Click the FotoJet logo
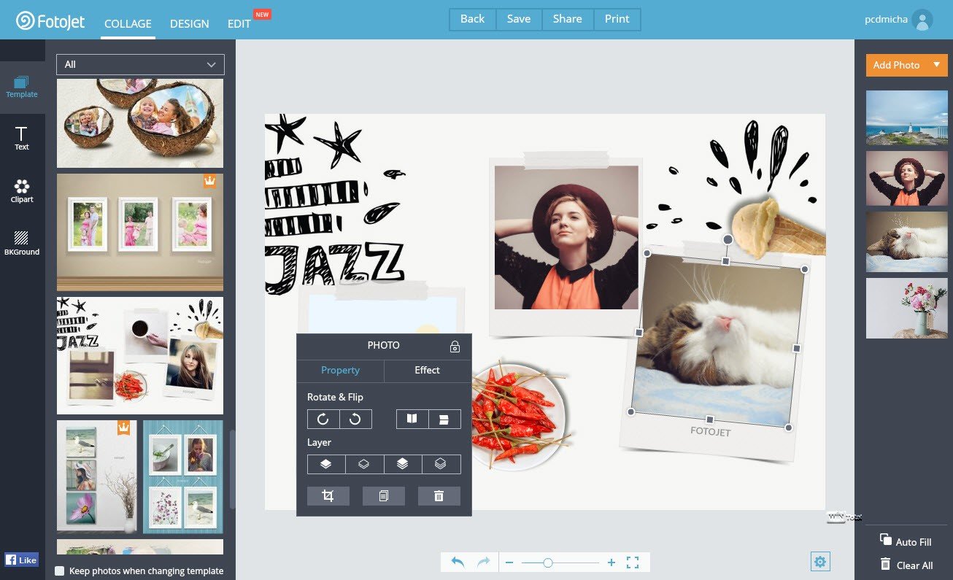Image resolution: width=953 pixels, height=580 pixels. 51,20
